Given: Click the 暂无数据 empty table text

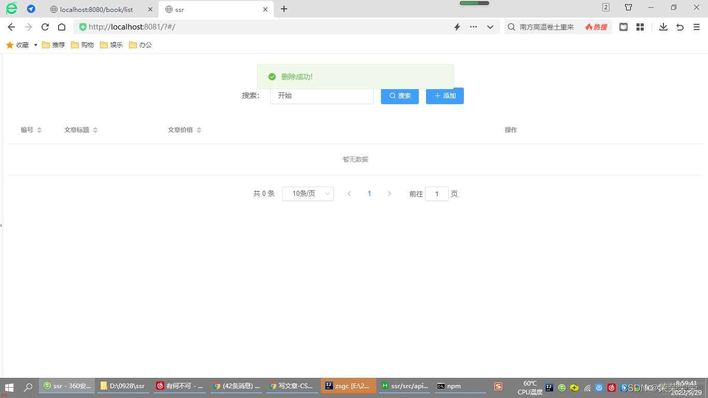Looking at the screenshot, I should 356,160.
